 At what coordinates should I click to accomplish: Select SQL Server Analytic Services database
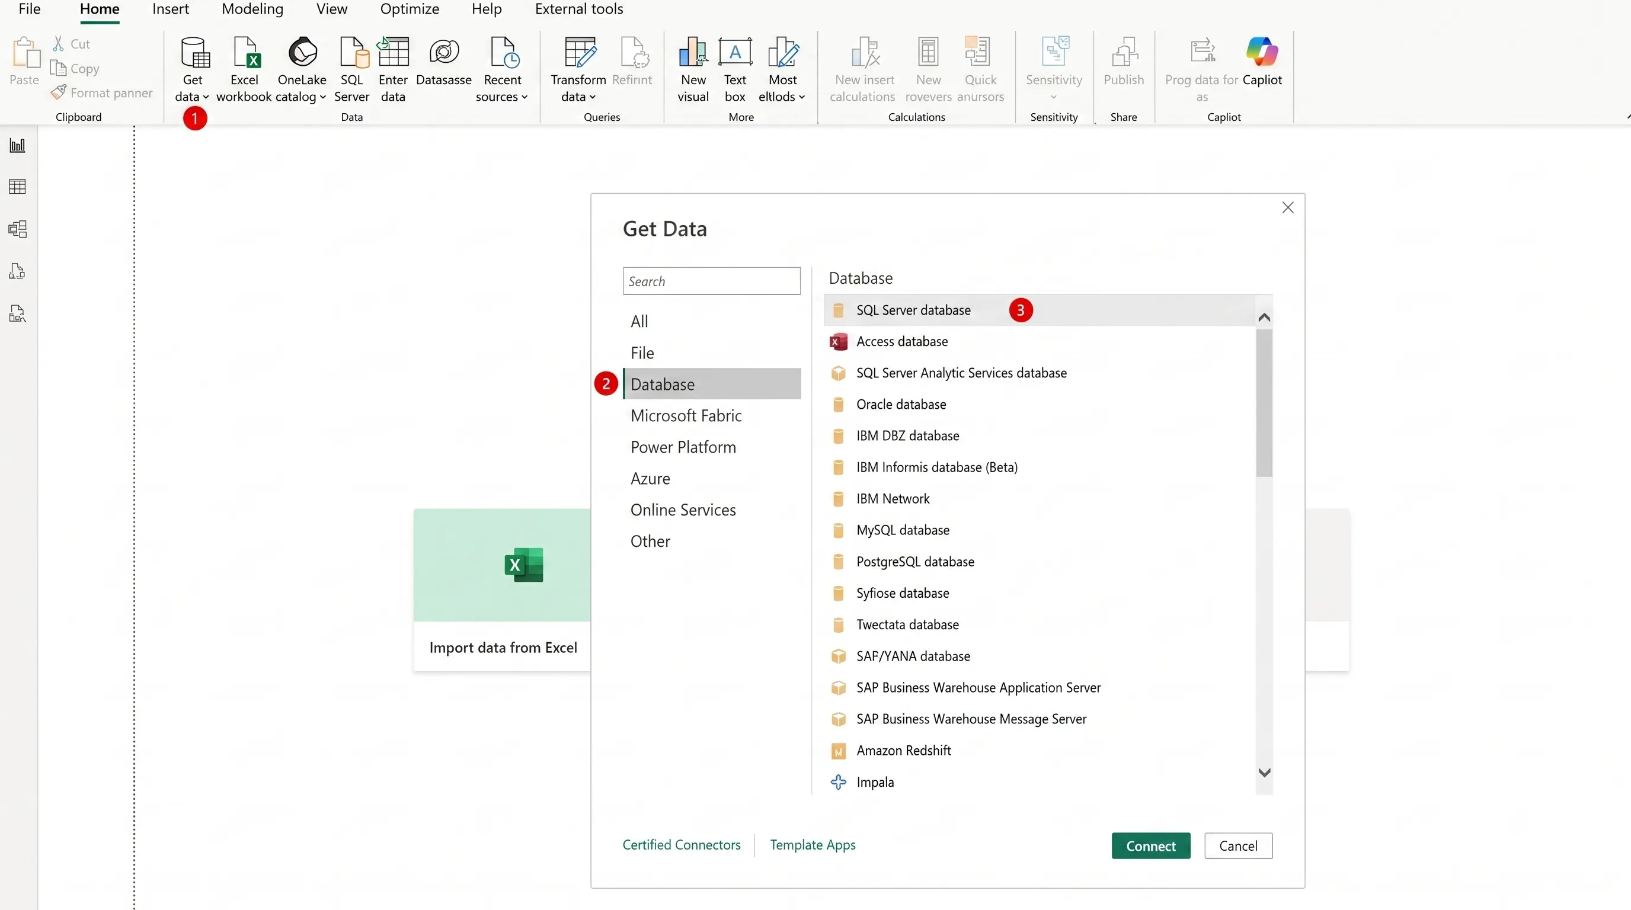tap(1040, 373)
